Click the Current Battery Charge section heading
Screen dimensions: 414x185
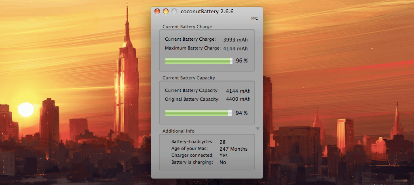(187, 27)
